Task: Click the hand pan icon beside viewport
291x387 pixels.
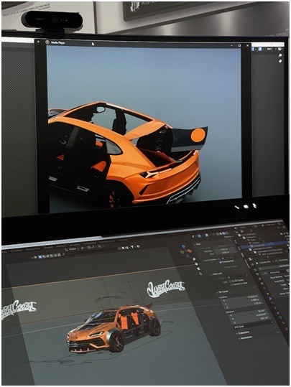Action: 196,264
